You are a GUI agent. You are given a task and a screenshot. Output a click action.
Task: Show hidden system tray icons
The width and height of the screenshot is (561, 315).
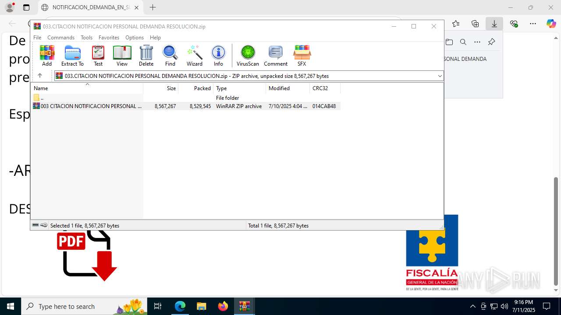(472, 306)
